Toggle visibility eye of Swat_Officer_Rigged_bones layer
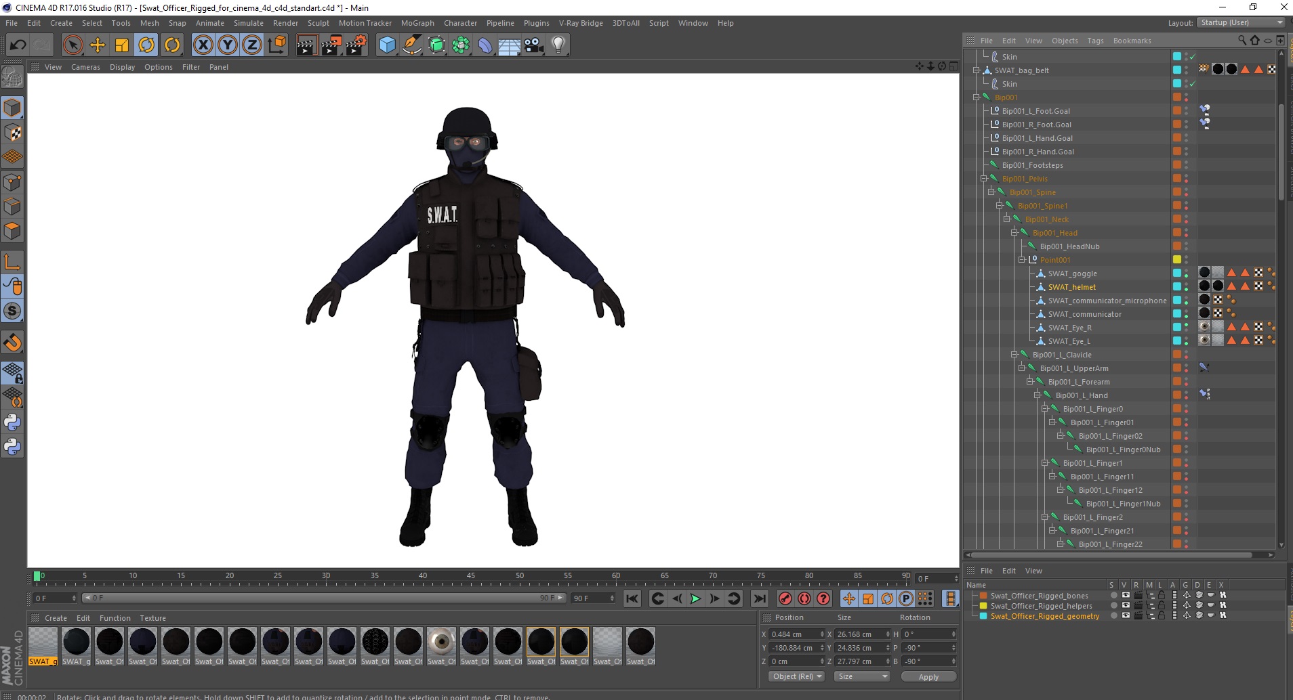 tap(1125, 596)
